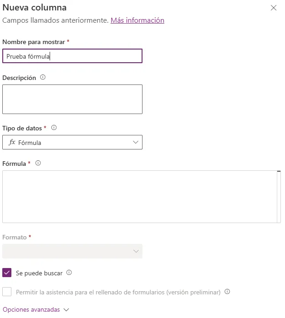Click the chevron in the Tipo de datos box
This screenshot has width=285, height=318.
(x=136, y=142)
